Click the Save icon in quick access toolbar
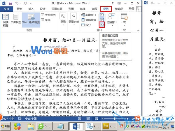Image resolution: width=175 pixels, height=131 pixels. (10, 3)
